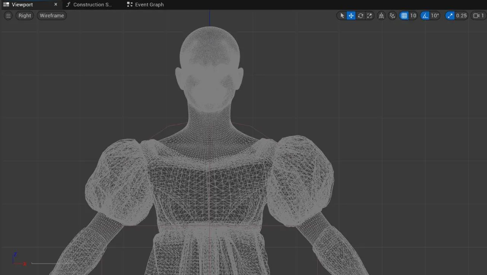
Task: Close the Viewport tab
Action: (56, 5)
